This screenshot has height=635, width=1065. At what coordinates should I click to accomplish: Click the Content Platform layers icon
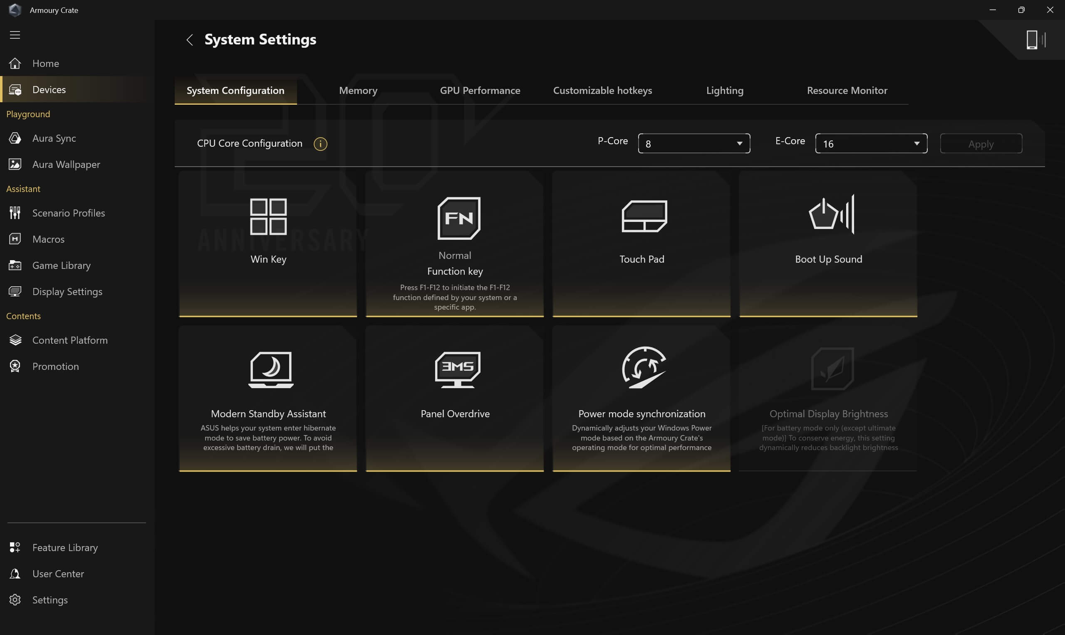tap(15, 340)
